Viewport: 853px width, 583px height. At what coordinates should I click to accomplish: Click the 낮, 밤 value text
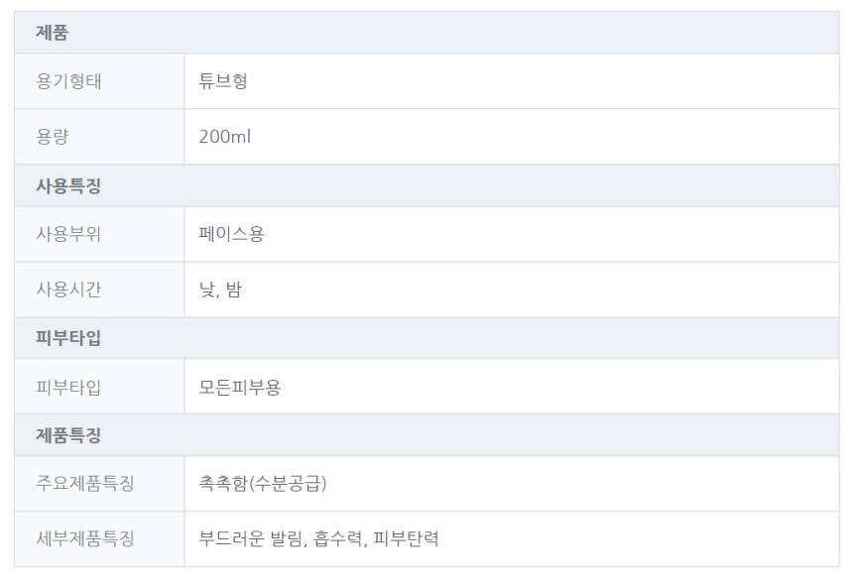pyautogui.click(x=220, y=291)
